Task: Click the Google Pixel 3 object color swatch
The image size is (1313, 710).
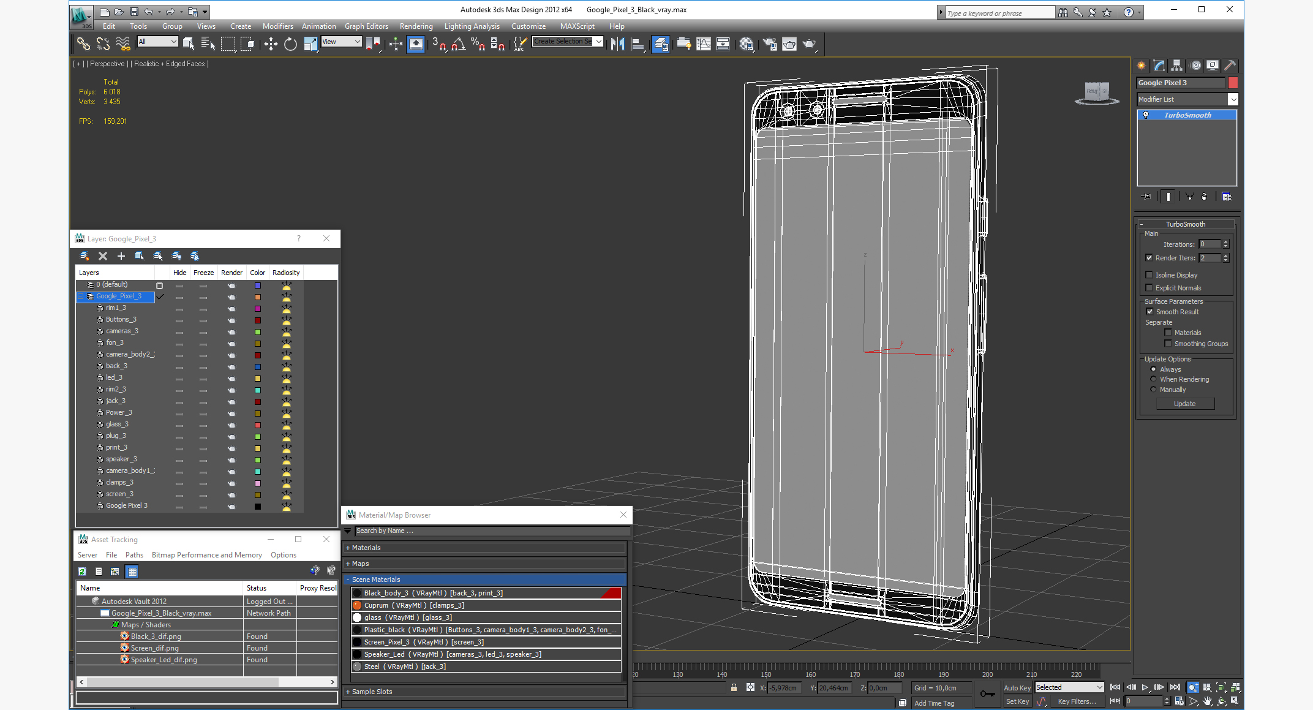Action: tap(1233, 83)
